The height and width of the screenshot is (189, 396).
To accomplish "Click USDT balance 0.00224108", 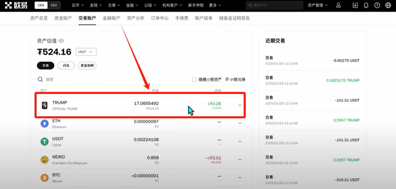I will [x=146, y=140].
